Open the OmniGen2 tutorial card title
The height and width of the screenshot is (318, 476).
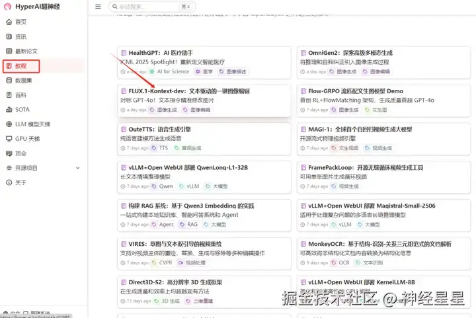pyautogui.click(x=350, y=53)
